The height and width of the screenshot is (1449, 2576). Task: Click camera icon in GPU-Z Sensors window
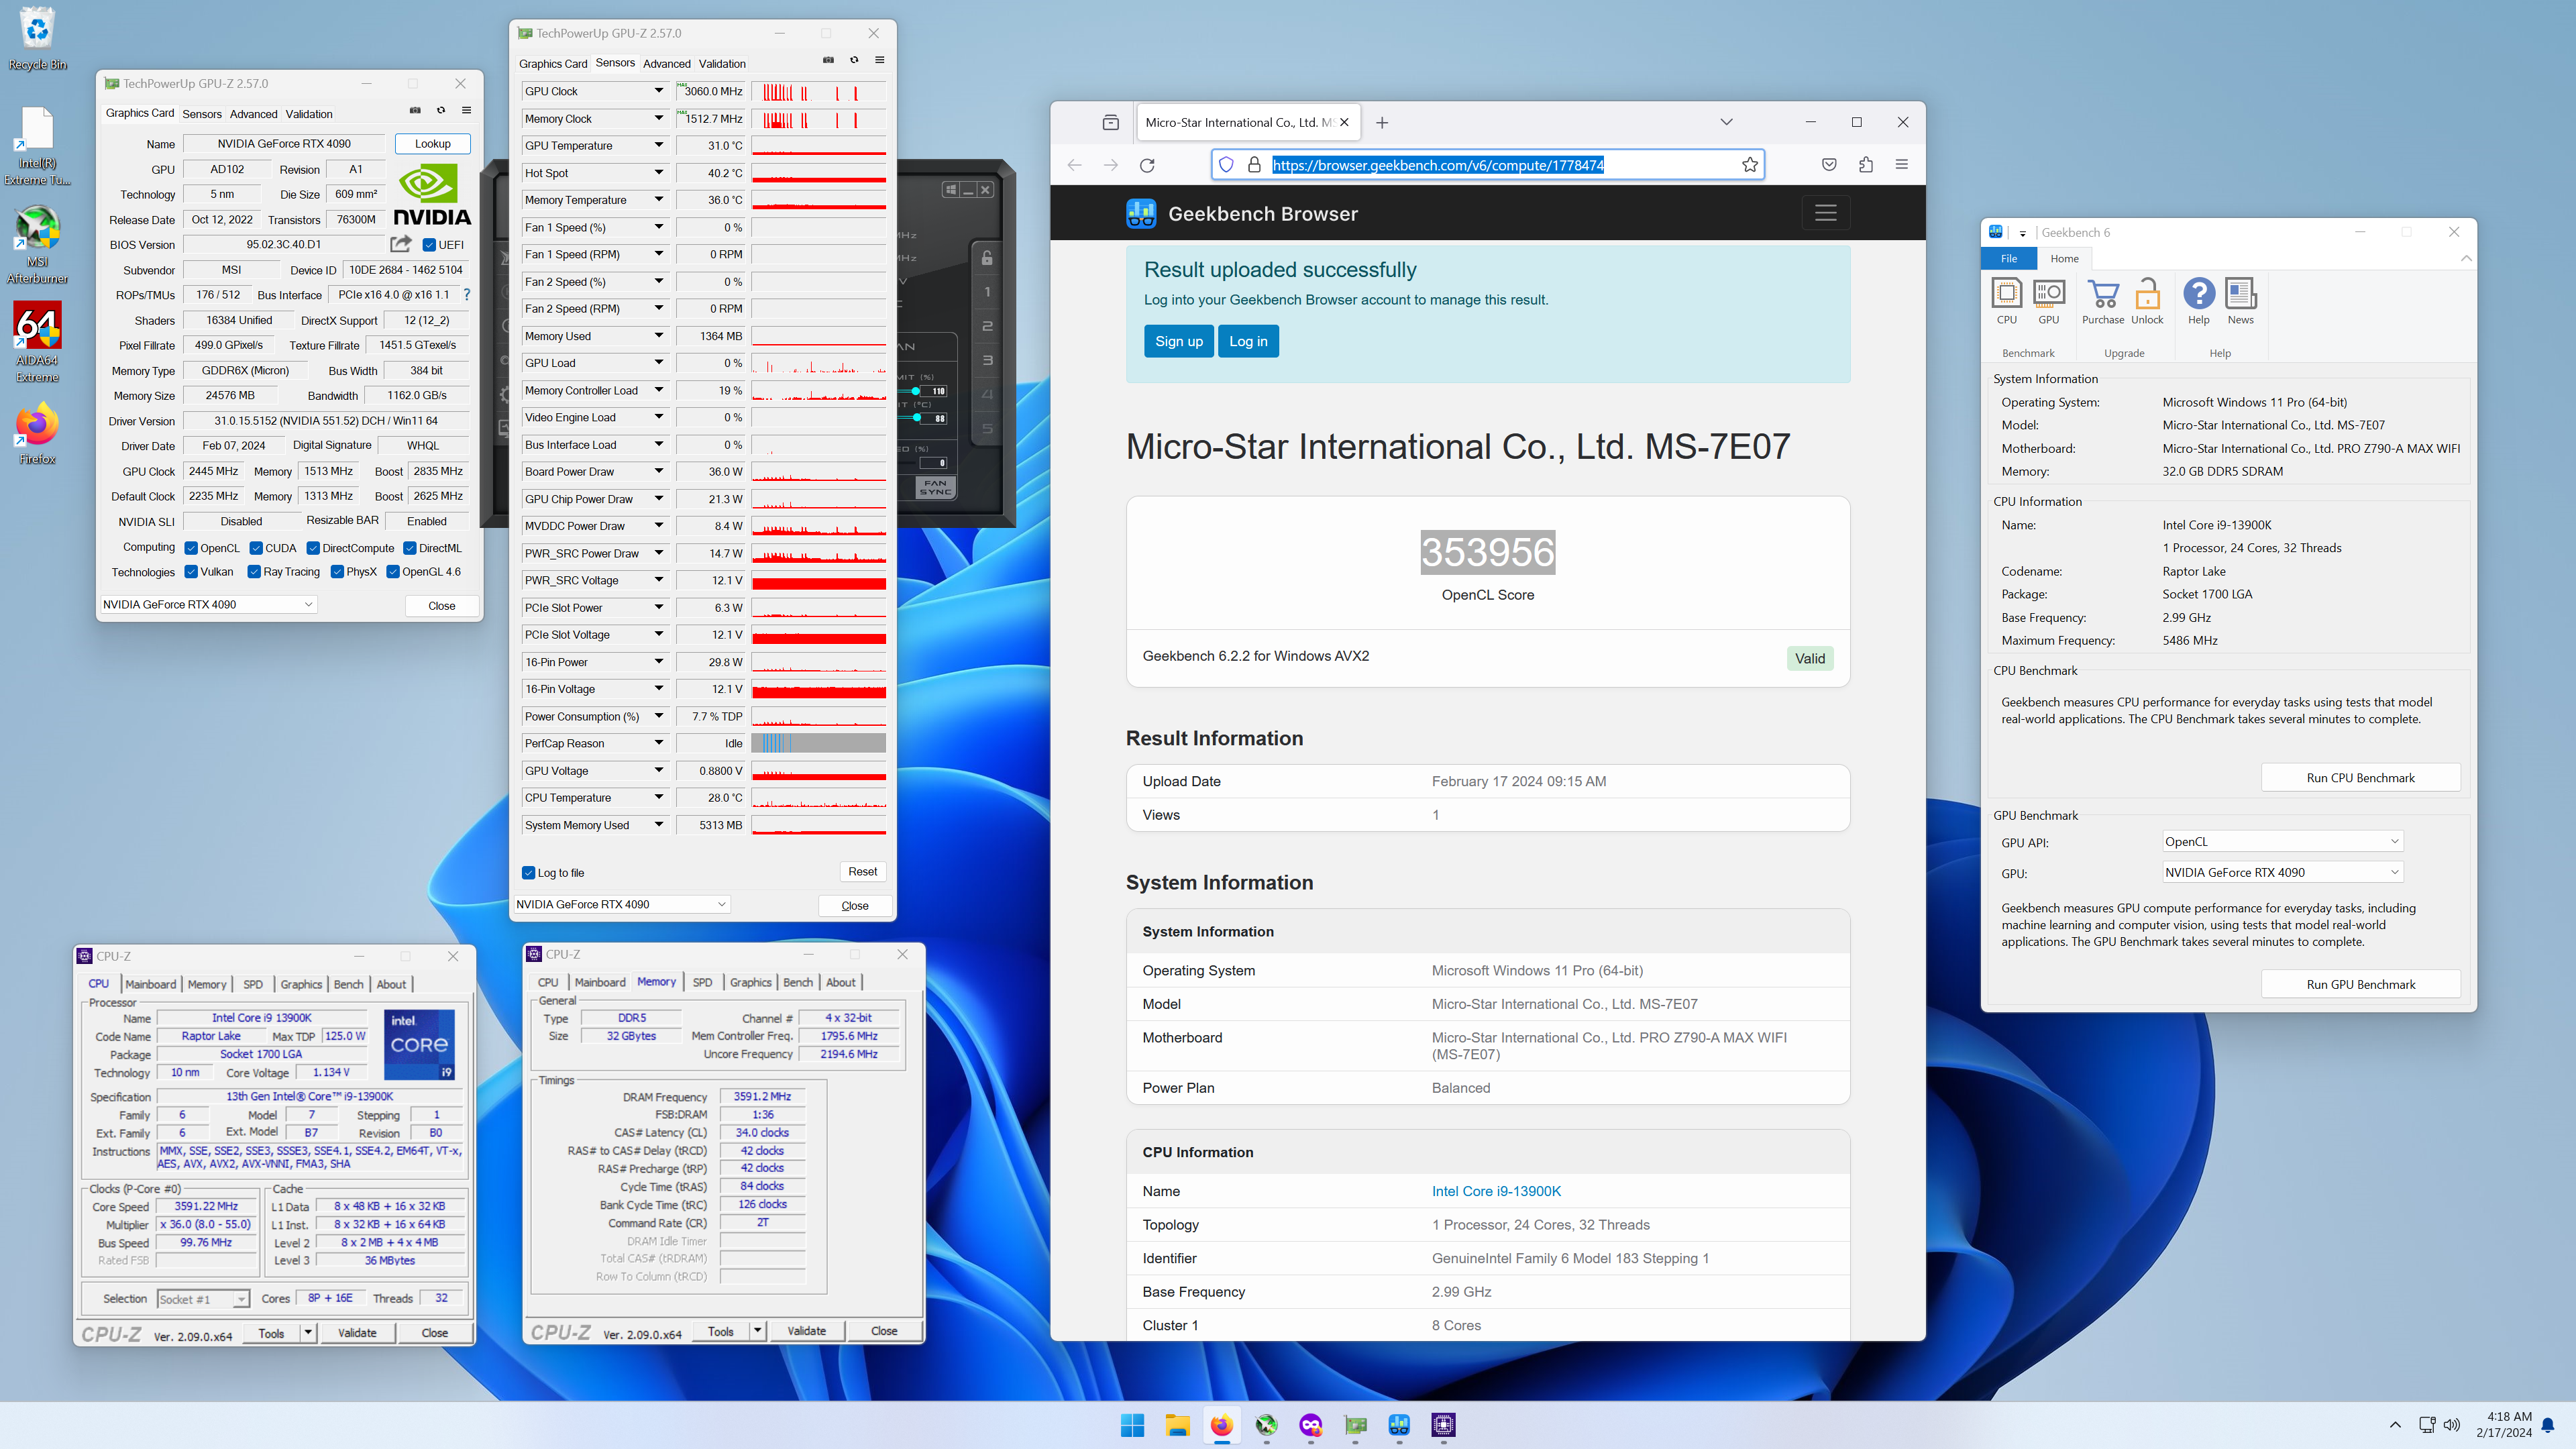(x=828, y=60)
